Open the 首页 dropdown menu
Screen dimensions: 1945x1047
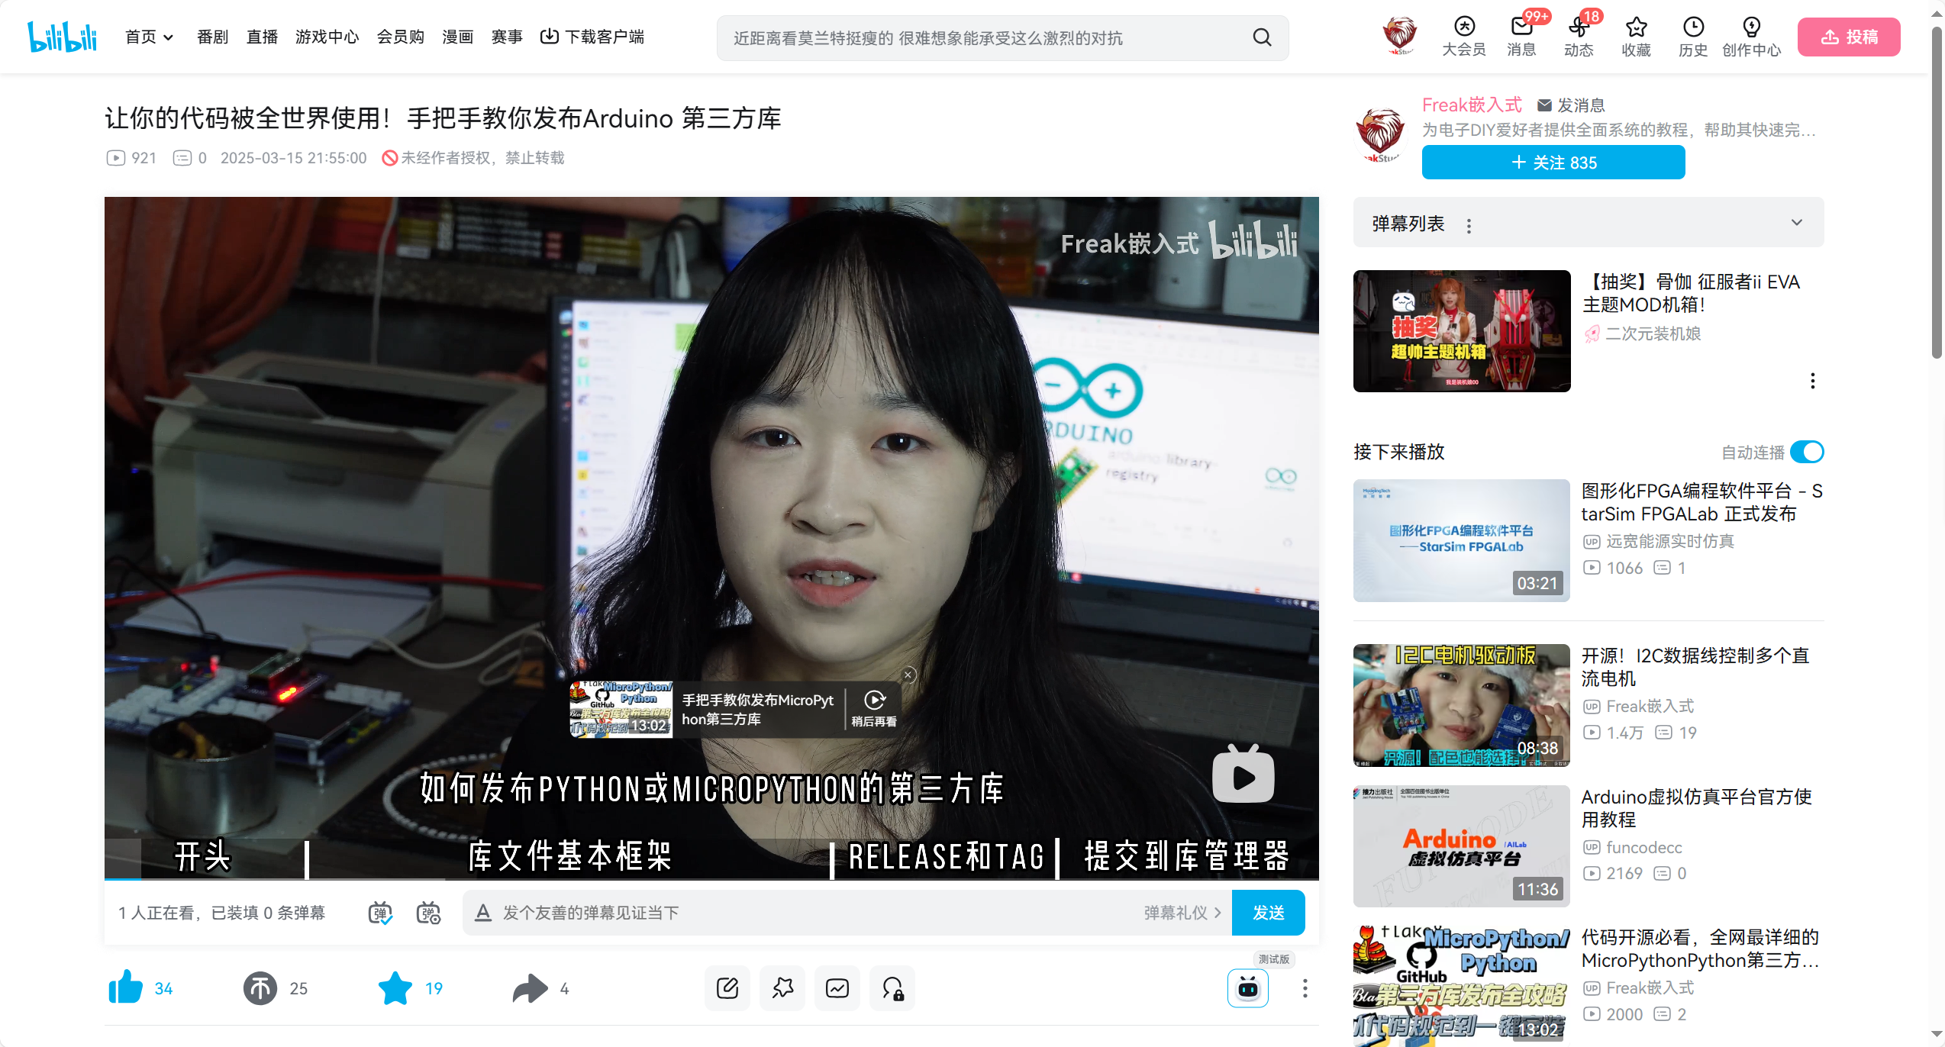coord(150,37)
